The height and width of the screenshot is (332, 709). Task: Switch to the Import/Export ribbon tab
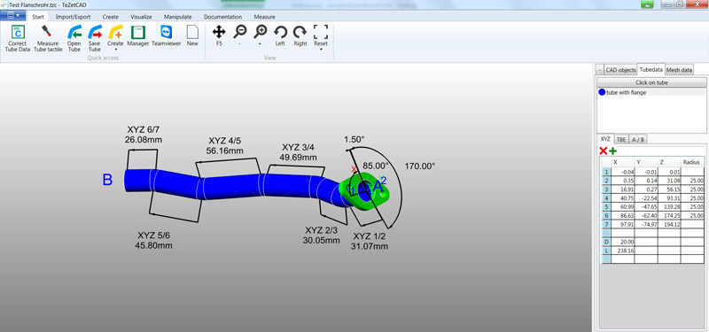(x=73, y=17)
